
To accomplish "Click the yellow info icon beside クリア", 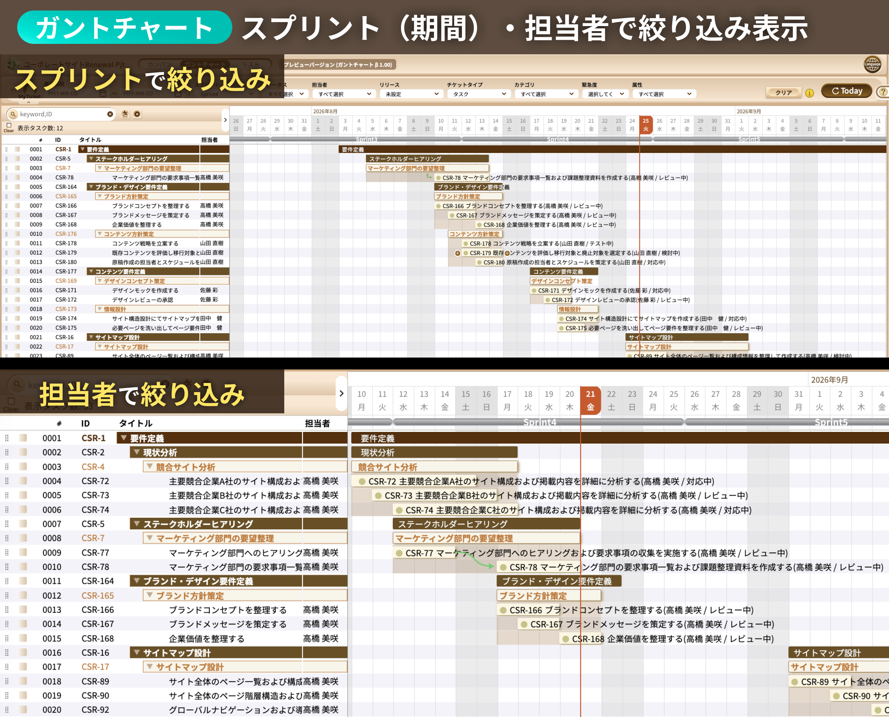I will (809, 93).
